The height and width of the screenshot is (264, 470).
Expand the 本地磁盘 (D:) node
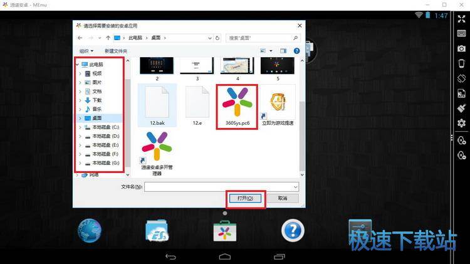[80, 136]
